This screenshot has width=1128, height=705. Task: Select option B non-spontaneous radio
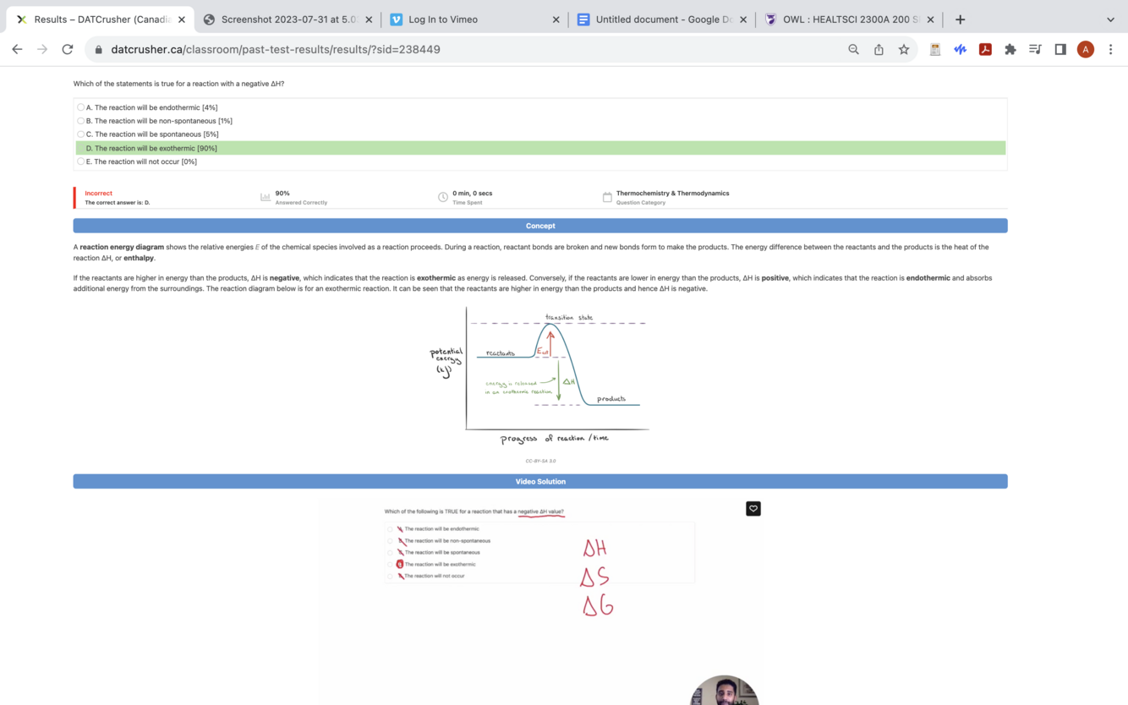(81, 121)
